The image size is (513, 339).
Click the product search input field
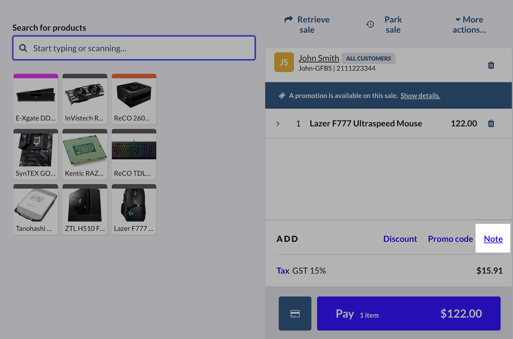tap(139, 48)
